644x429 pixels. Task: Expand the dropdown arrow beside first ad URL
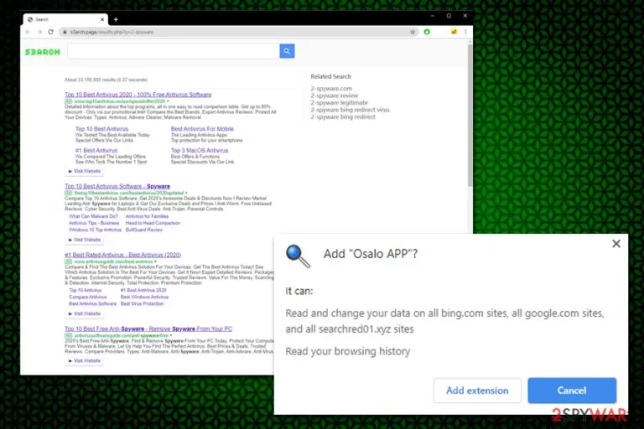pyautogui.click(x=168, y=101)
